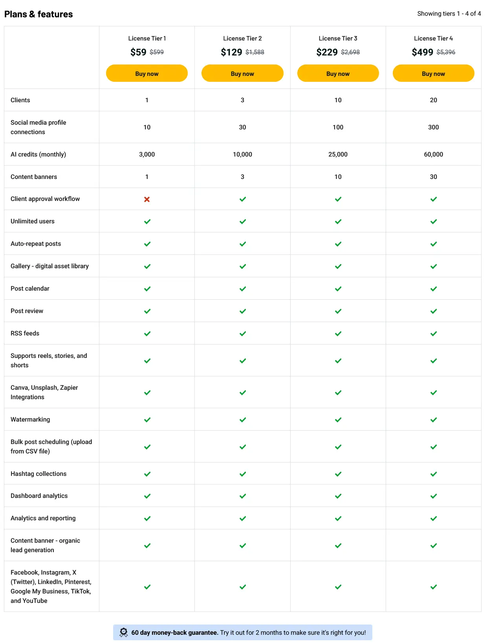
Task: Click the Plans & features title
Action: tap(38, 14)
